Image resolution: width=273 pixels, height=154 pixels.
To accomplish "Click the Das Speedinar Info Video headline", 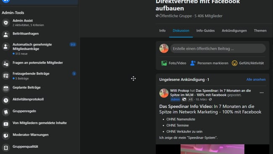I will 210,109.
